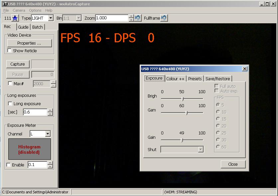Screen dimensions: 278x196
Task: Select the 5 FPS radio button
Action: tap(218, 105)
